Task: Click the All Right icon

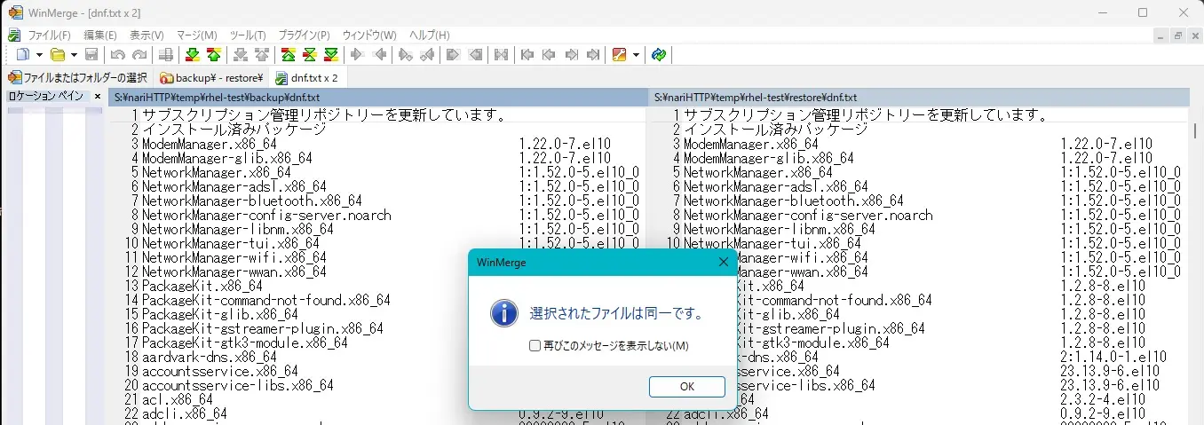Action: click(454, 55)
